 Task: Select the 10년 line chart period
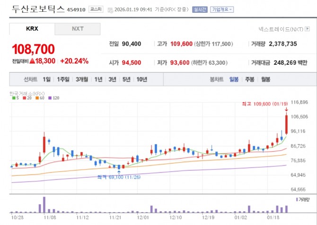pyautogui.click(x=142, y=79)
